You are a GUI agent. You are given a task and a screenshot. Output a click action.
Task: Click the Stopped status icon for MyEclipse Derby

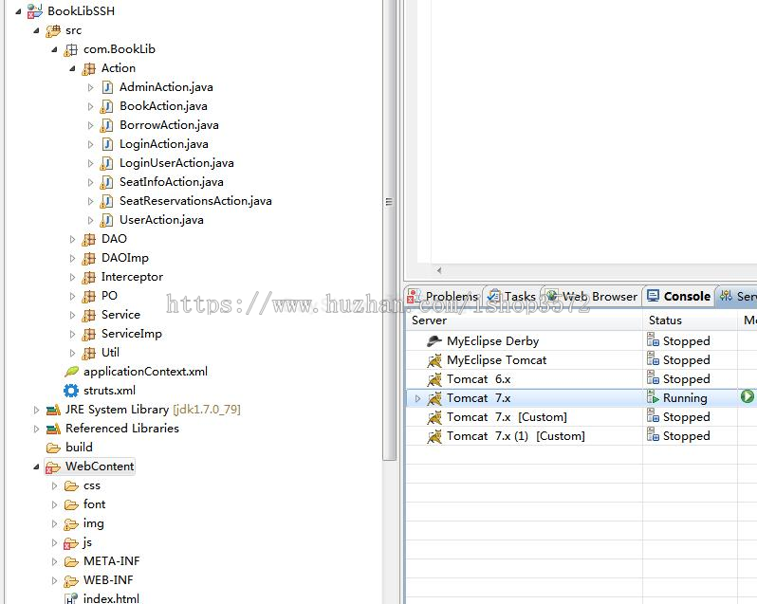(x=653, y=340)
